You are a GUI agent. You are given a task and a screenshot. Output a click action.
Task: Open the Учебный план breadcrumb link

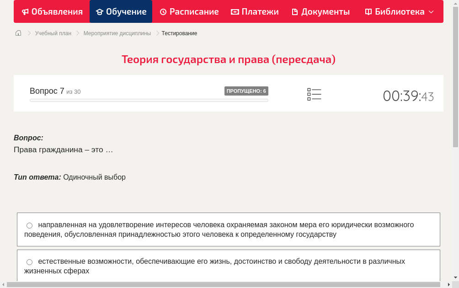(x=52, y=33)
